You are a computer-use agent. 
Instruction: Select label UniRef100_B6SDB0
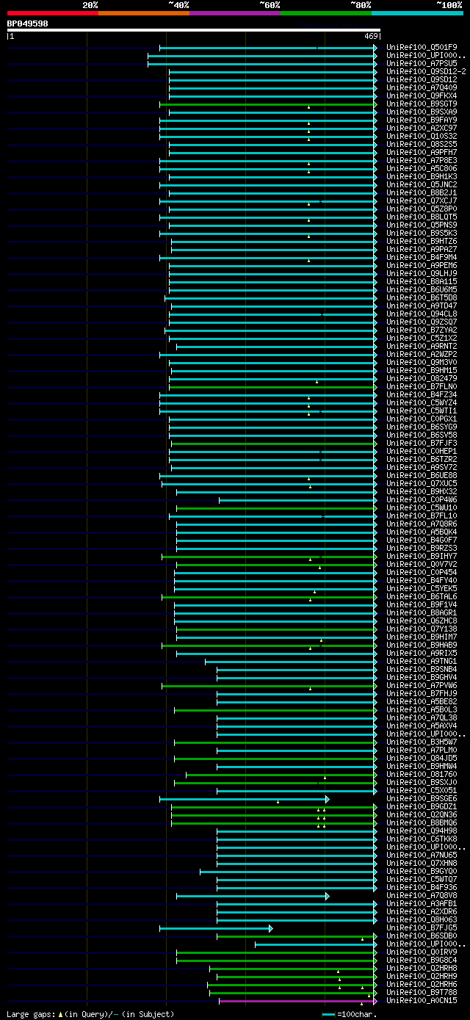(x=422, y=936)
